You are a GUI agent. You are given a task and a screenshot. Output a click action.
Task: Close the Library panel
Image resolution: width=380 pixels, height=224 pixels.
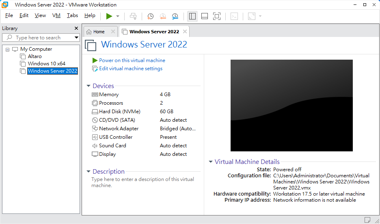[76, 28]
